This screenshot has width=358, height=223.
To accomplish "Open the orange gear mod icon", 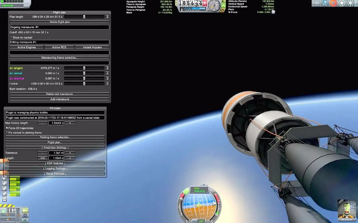I will [333, 3].
